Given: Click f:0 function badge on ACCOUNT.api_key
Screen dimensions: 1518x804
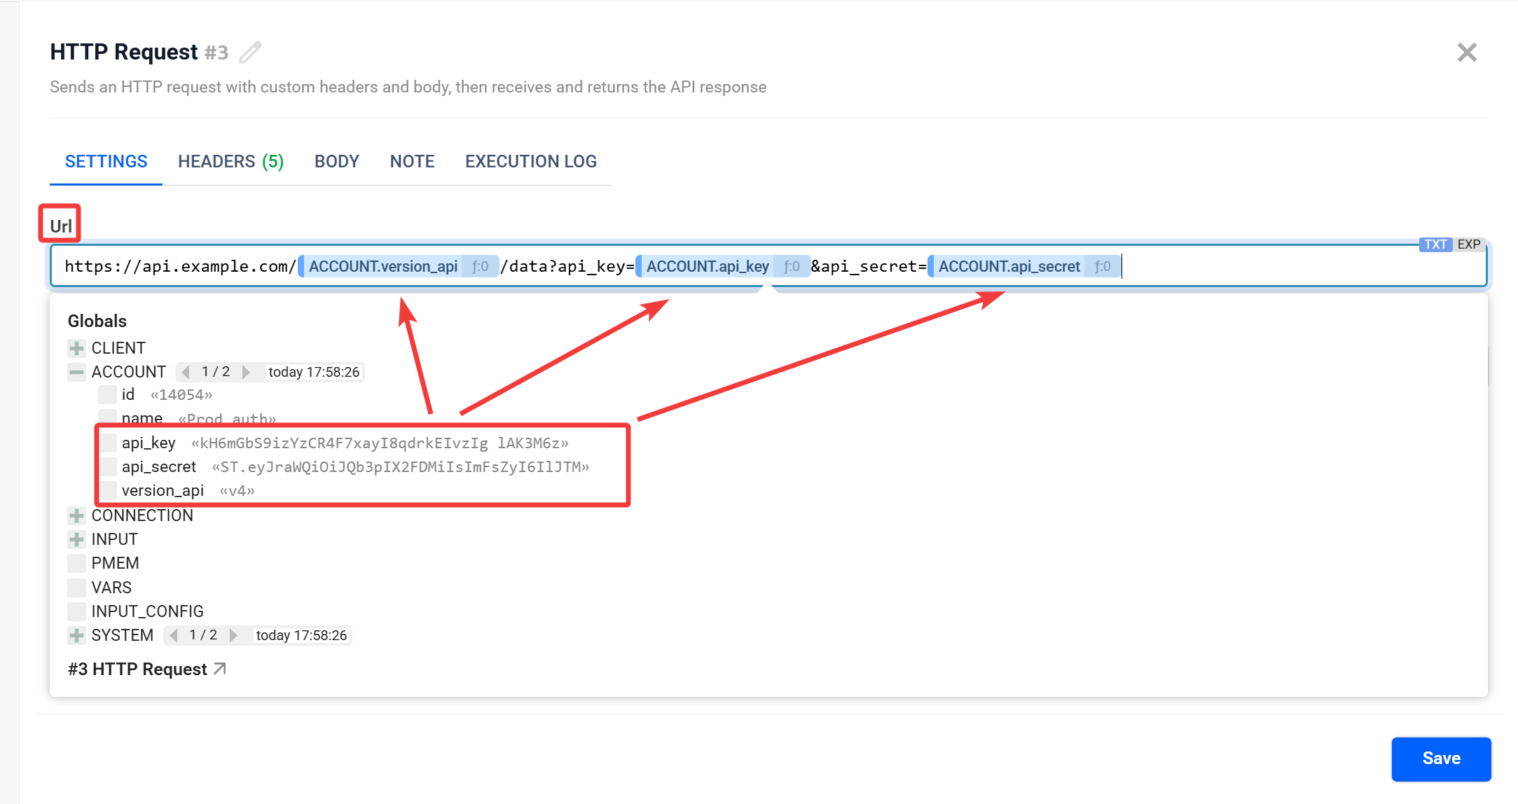Looking at the screenshot, I should pyautogui.click(x=791, y=266).
